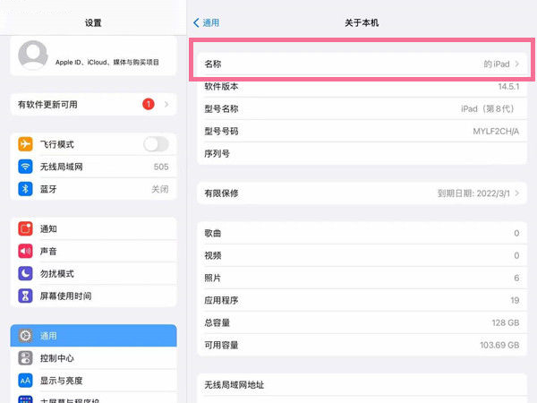Open Apple ID, iCloud account sign-in link
This screenshot has height=403, width=537.
coord(107,62)
